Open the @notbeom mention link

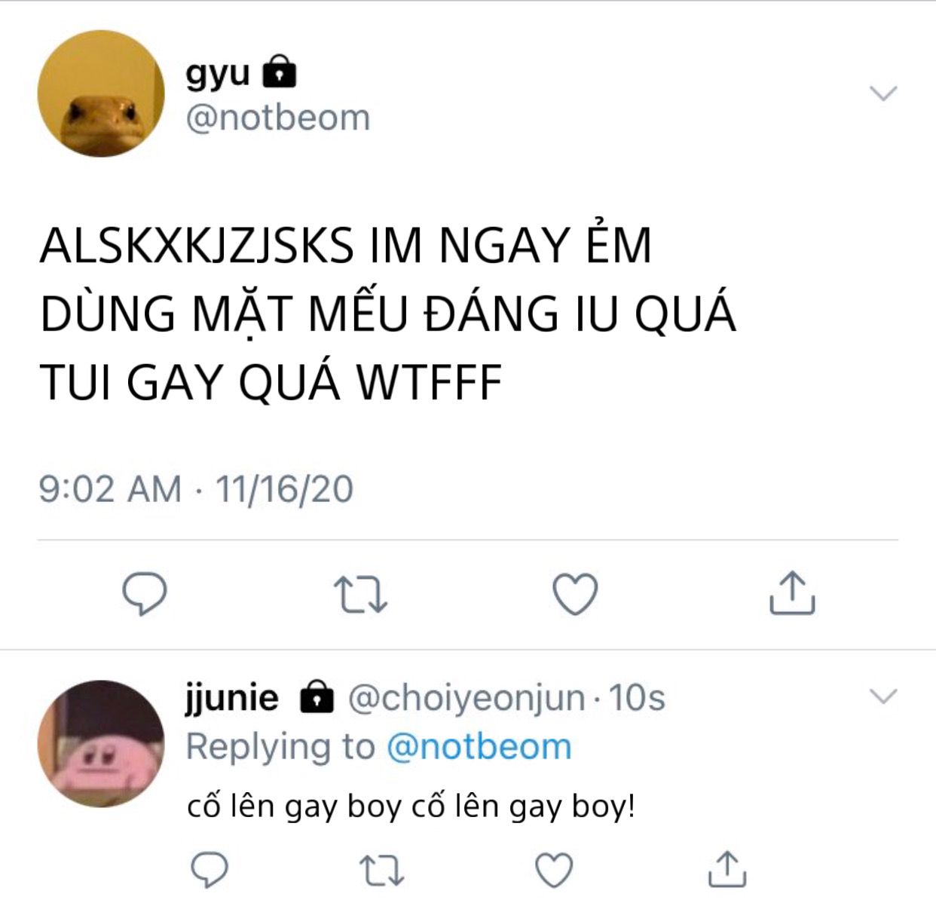[x=479, y=747]
